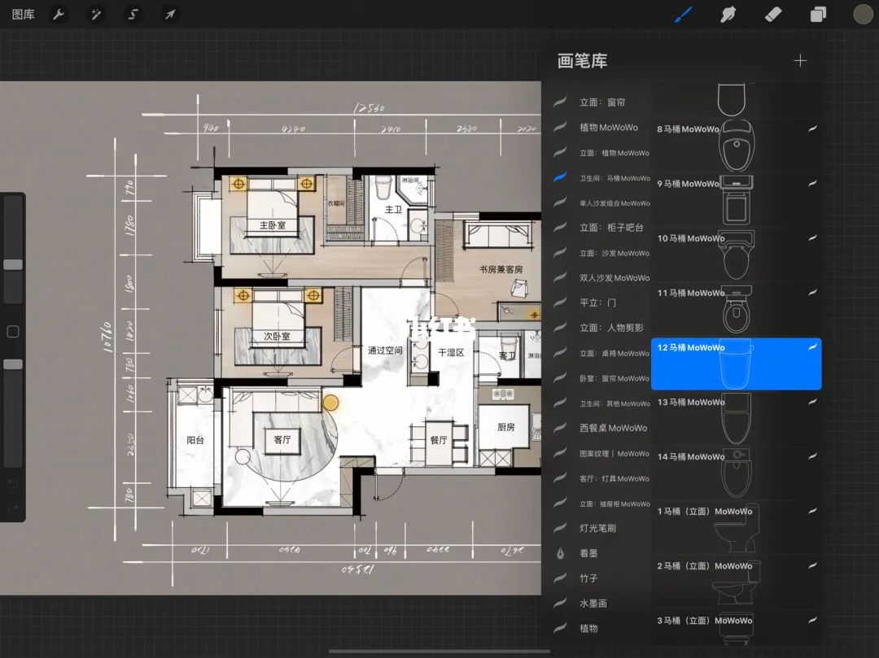Pick the 14 马桶 MoWoWo brush
The width and height of the screenshot is (879, 658).
737,473
